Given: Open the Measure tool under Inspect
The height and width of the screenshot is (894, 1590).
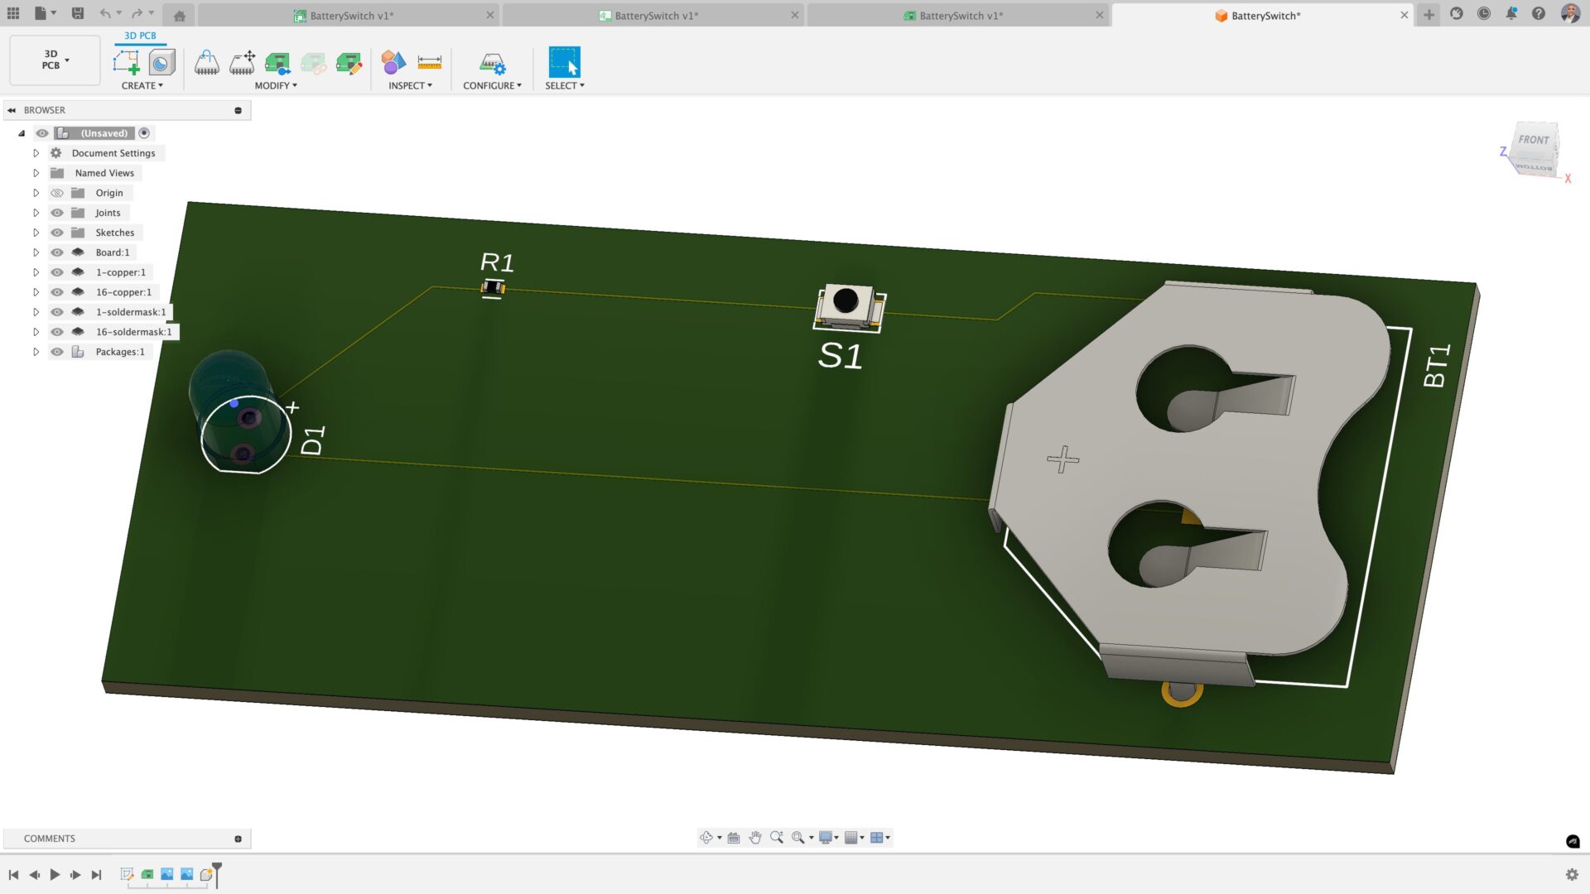Looking at the screenshot, I should tap(430, 62).
